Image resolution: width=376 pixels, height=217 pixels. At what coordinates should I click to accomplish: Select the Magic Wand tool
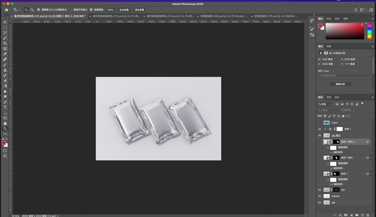[5, 38]
